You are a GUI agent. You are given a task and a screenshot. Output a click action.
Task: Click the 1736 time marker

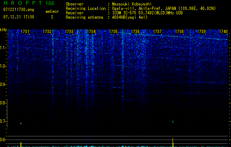pos(135,32)
